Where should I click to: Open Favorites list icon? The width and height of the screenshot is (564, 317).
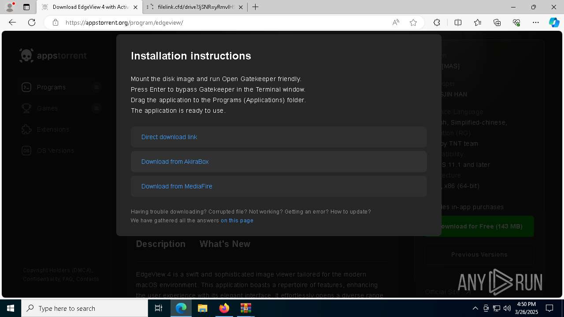[x=478, y=22]
